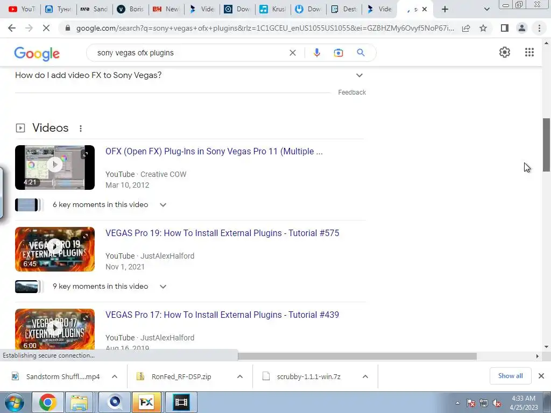Expand 6 key moments in this video
Viewport: 551px width, 413px height.
coord(163,205)
